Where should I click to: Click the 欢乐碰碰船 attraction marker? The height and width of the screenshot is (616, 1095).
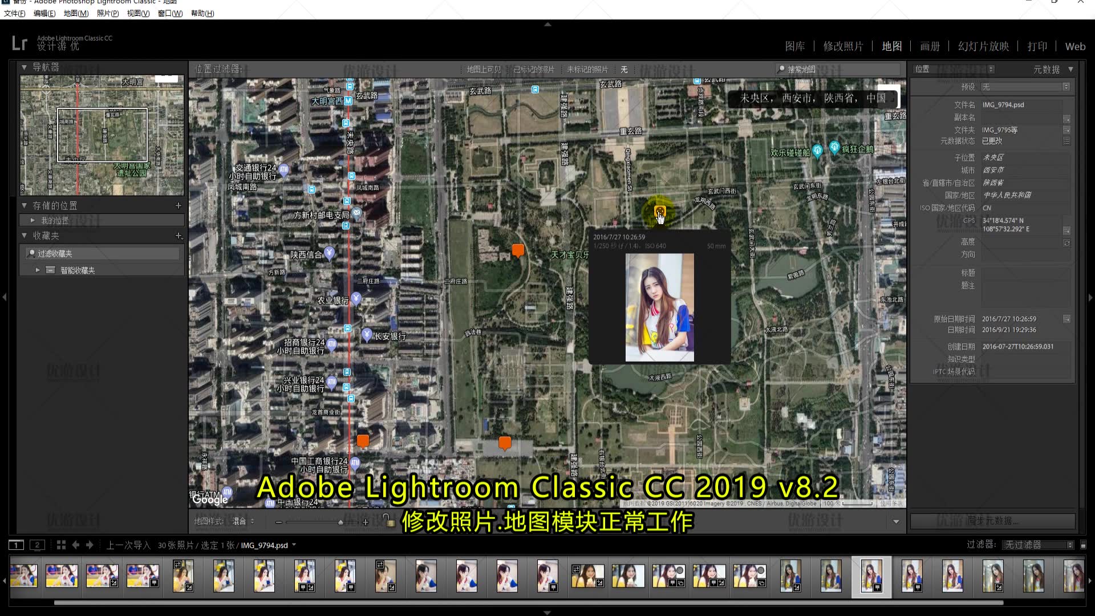click(817, 151)
